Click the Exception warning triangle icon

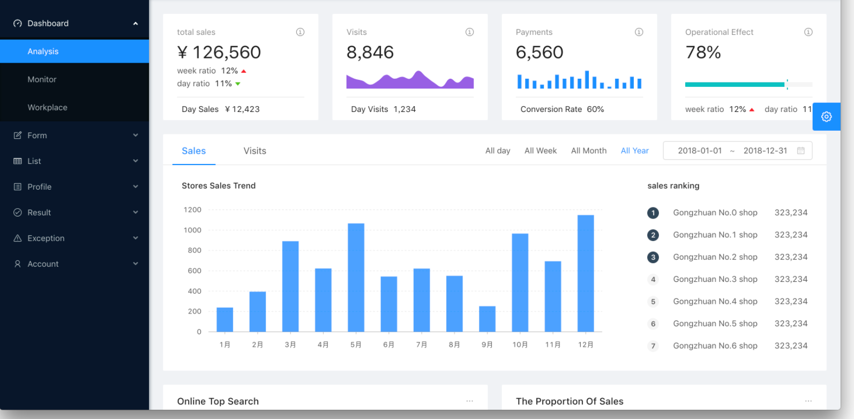click(x=18, y=238)
